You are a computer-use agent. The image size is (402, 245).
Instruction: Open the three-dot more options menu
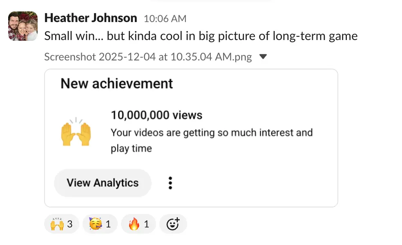(170, 183)
